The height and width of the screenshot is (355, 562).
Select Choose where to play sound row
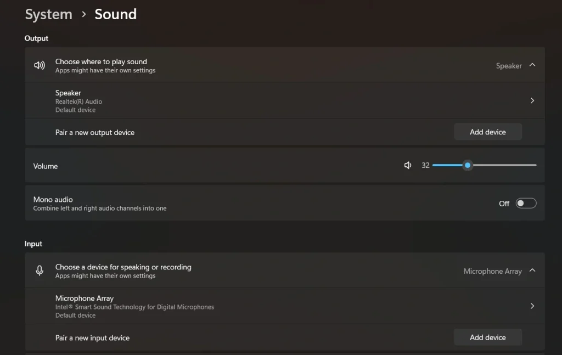tap(220, 65)
